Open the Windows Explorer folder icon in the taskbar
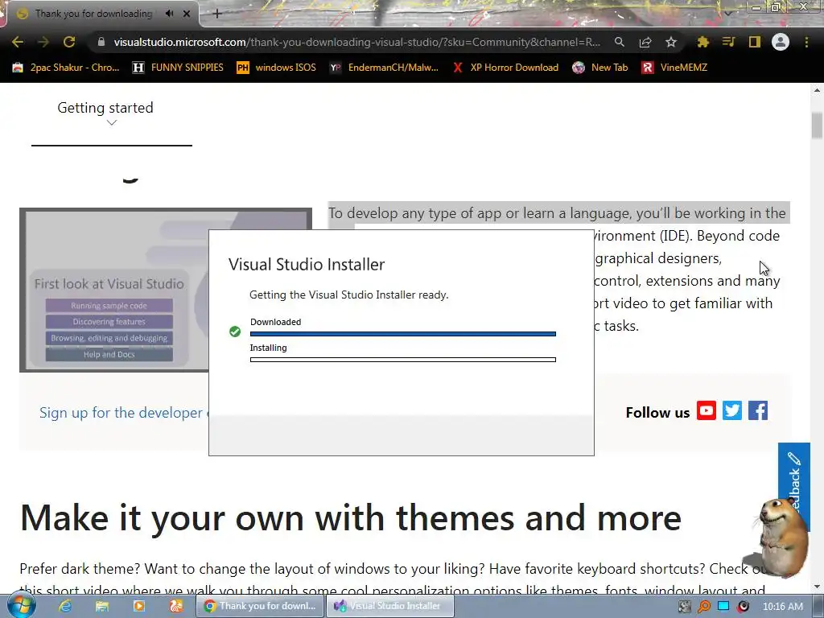This screenshot has height=618, width=824. (x=102, y=606)
